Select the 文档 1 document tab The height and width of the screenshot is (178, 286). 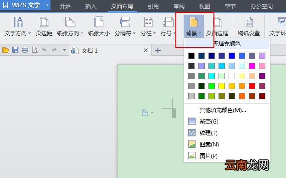pos(110,50)
